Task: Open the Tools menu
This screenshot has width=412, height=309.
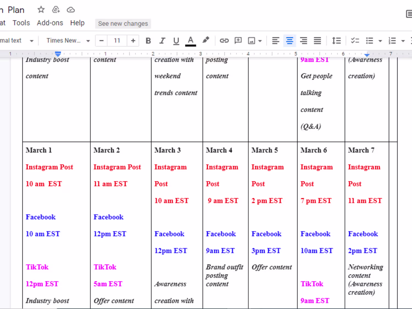Action: click(21, 23)
